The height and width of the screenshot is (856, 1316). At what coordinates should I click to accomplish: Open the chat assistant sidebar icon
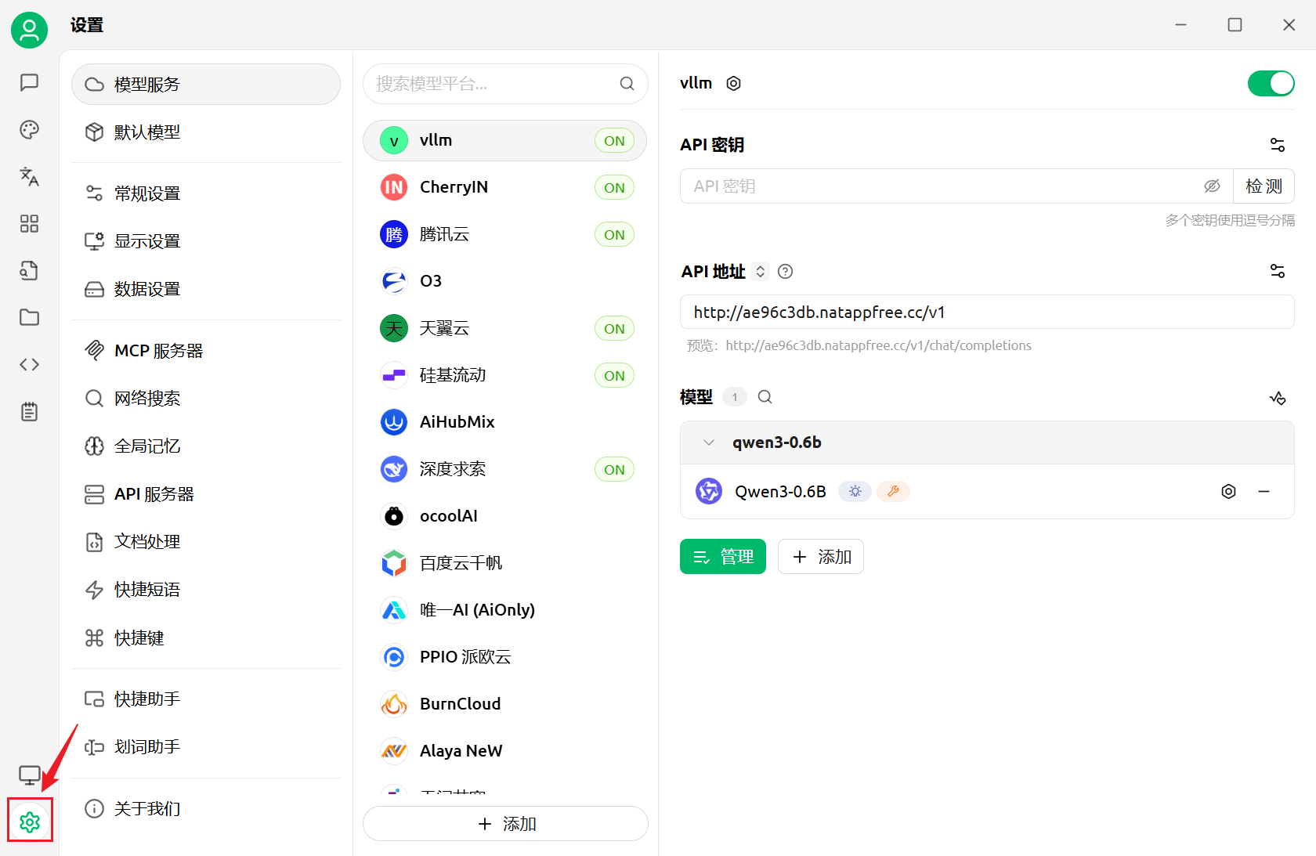29,82
